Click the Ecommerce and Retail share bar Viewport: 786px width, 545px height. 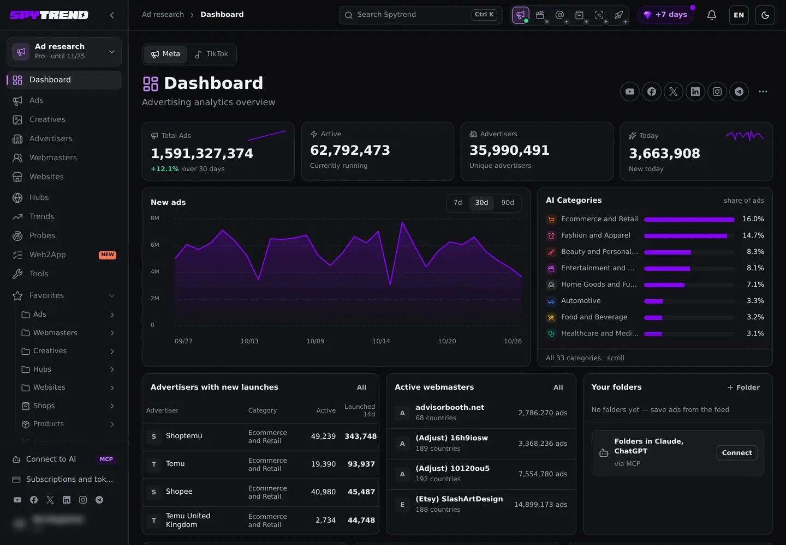(689, 220)
